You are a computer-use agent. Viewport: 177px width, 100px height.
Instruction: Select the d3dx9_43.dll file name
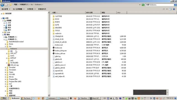[x=59, y=39]
